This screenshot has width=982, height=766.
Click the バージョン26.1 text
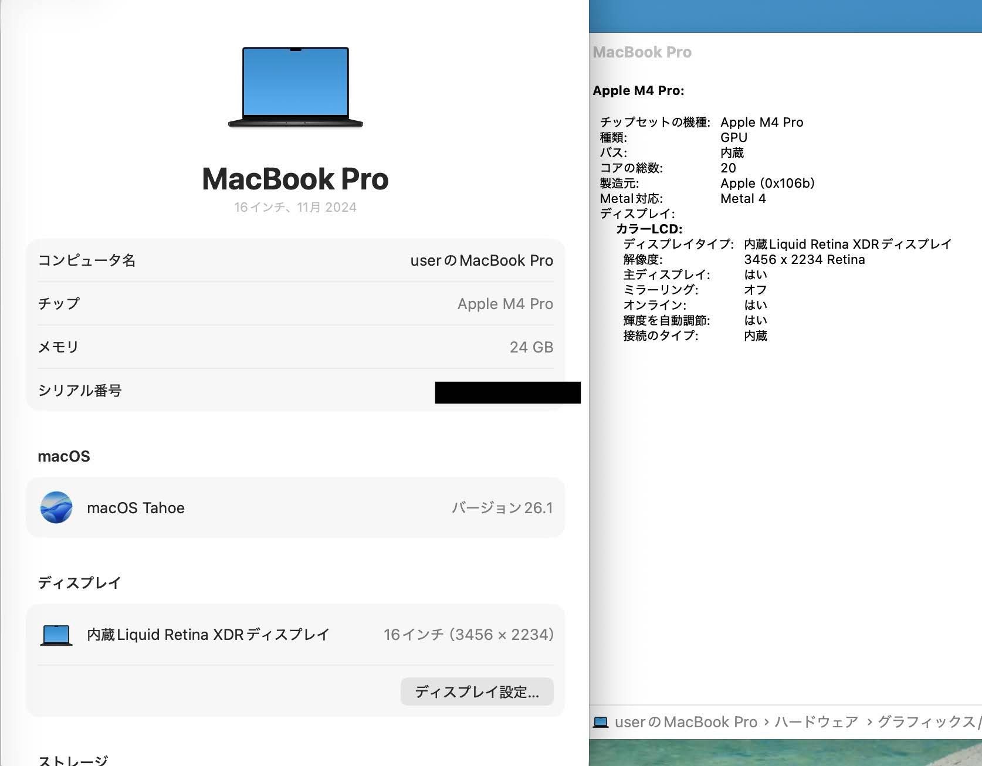(x=502, y=508)
